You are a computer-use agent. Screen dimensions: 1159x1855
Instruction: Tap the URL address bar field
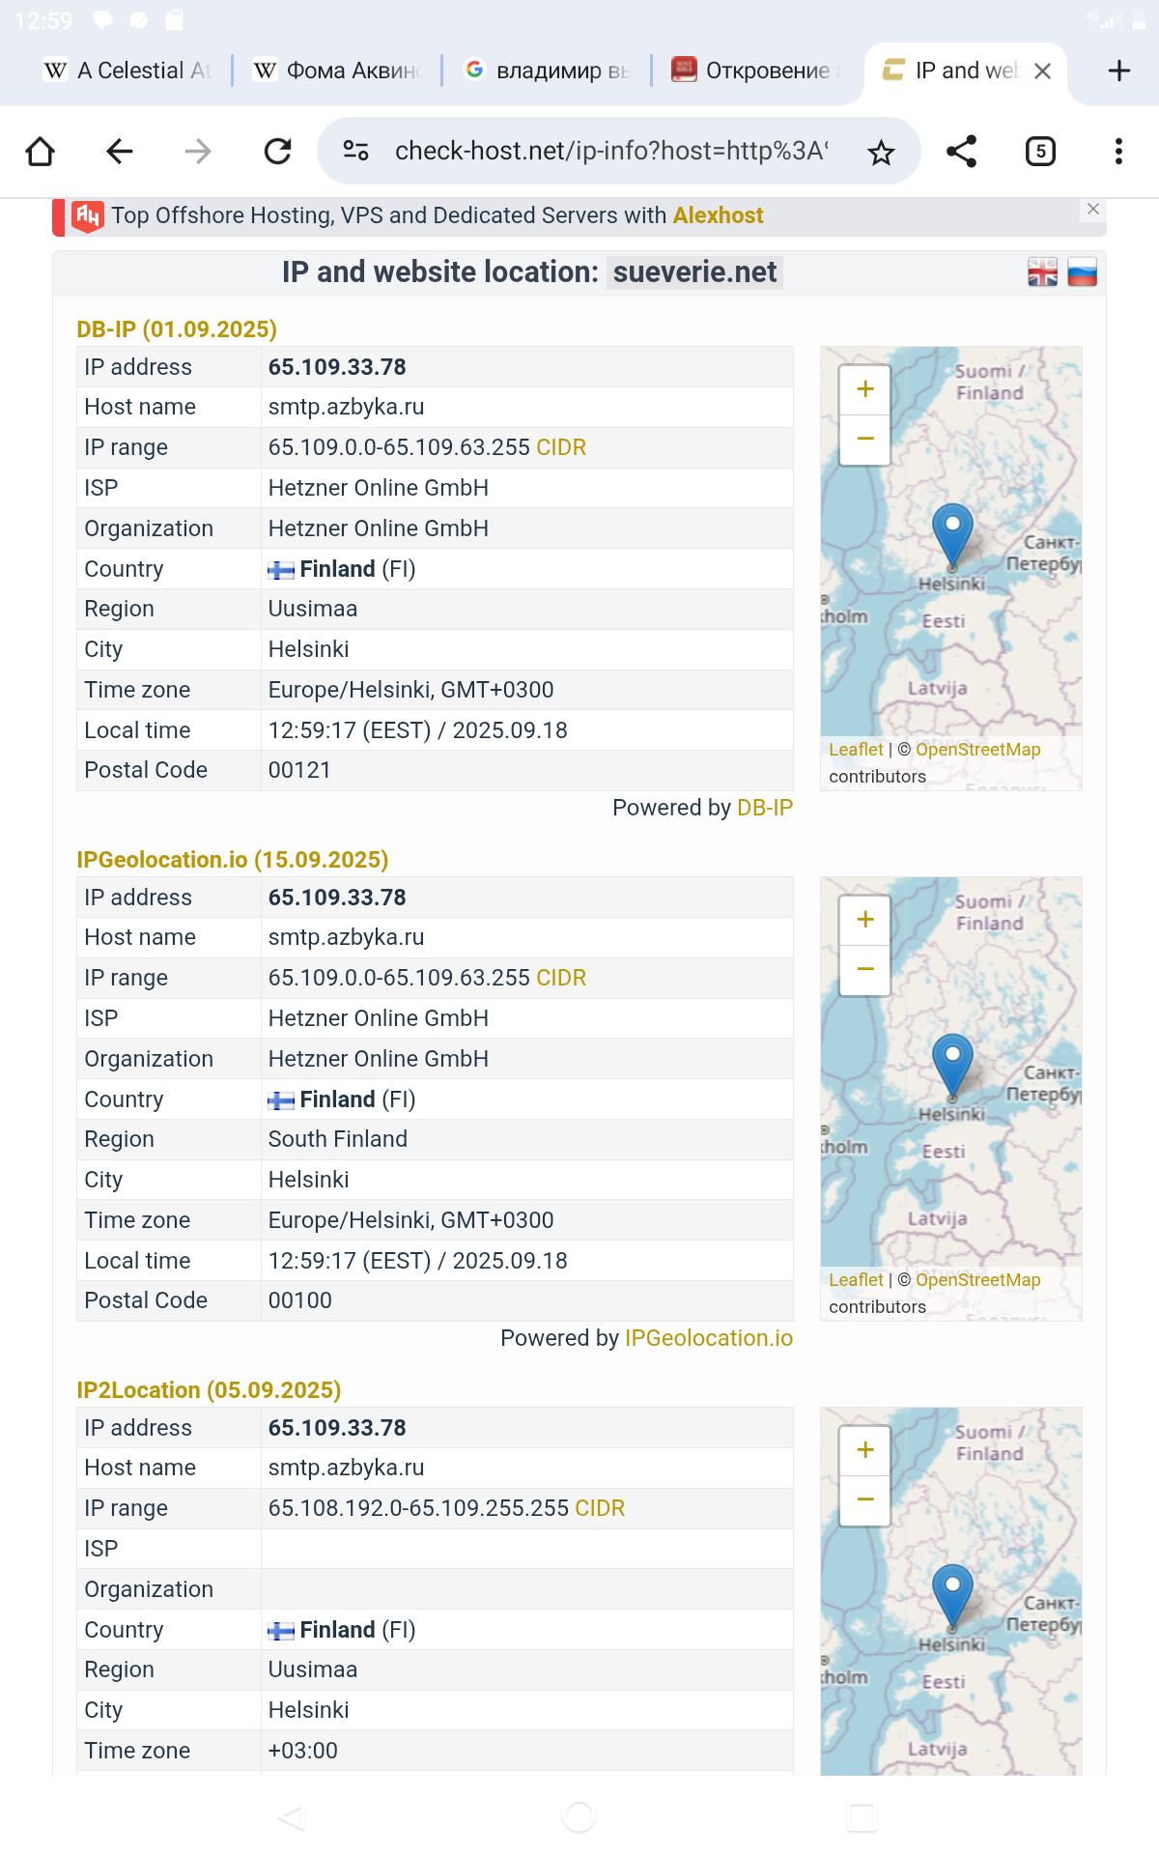tap(610, 152)
